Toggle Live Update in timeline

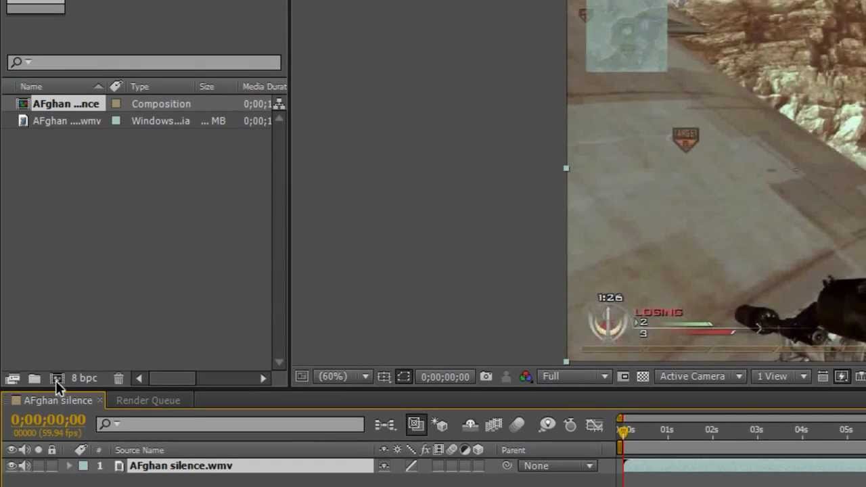coord(415,424)
